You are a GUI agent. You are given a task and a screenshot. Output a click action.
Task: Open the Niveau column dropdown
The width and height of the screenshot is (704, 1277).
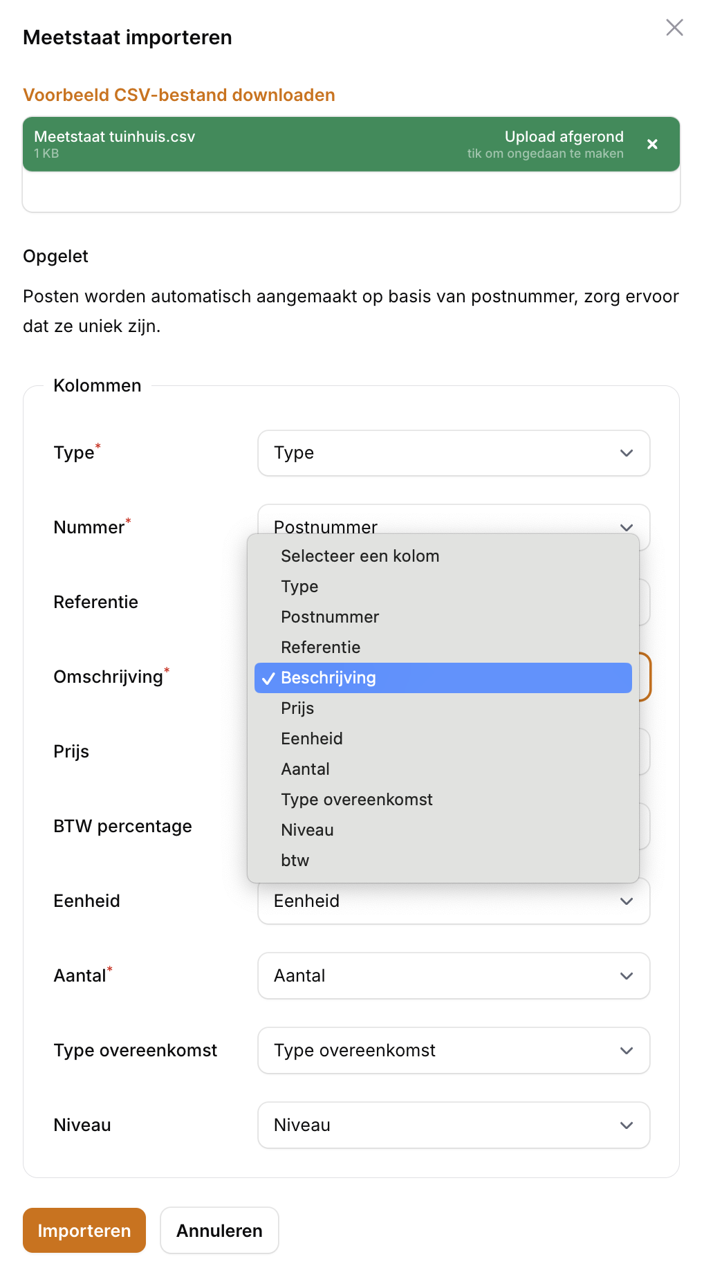(x=453, y=1126)
